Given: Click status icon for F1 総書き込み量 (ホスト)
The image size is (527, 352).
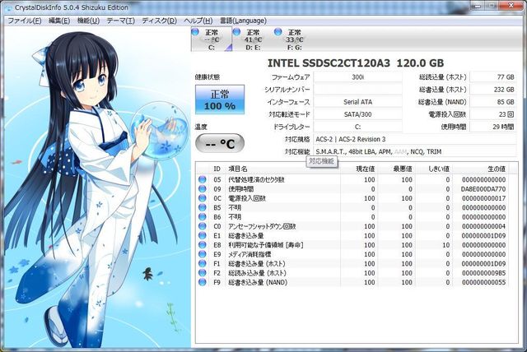Looking at the screenshot, I should pos(202,264).
